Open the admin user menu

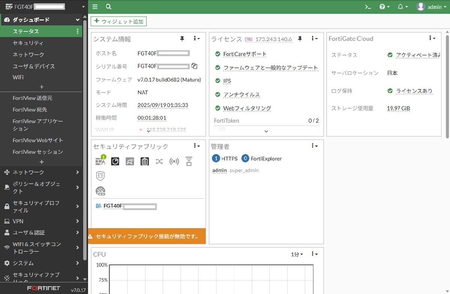click(x=431, y=7)
